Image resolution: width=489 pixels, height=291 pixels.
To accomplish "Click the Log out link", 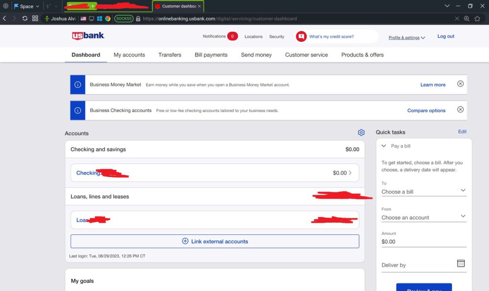I will click(x=445, y=36).
